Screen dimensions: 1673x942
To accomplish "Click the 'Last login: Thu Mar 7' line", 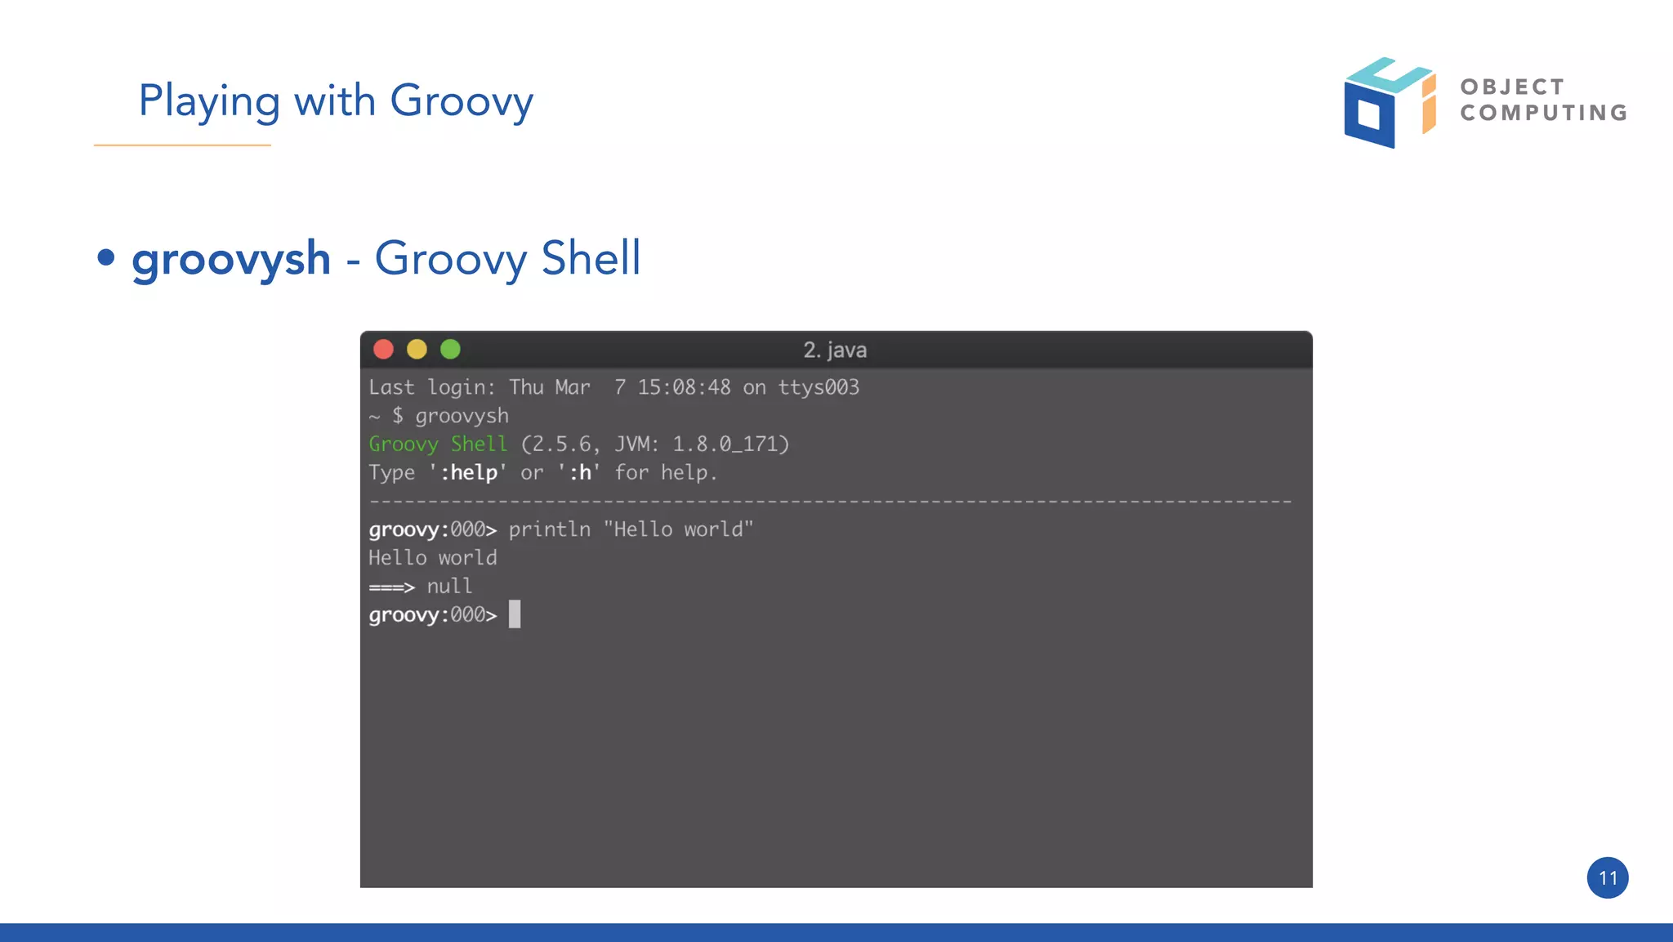I will point(614,387).
